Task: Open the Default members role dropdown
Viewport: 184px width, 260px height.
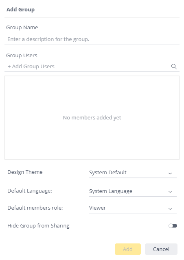Action: pyautogui.click(x=132, y=208)
